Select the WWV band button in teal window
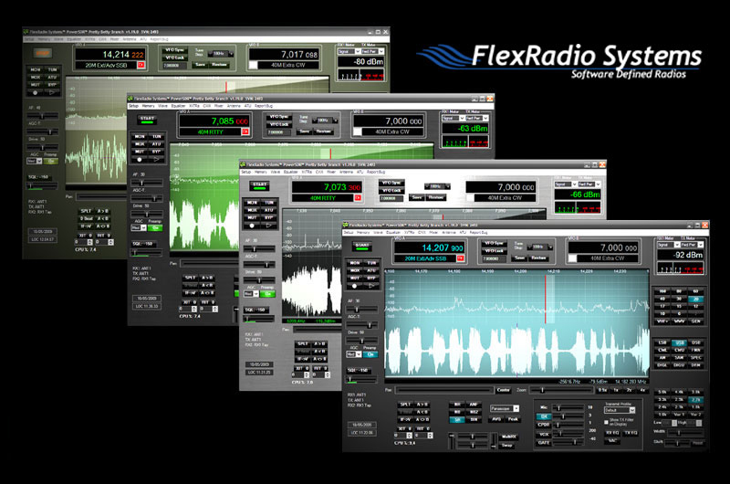Viewport: 730px width, 484px height. [x=679, y=321]
